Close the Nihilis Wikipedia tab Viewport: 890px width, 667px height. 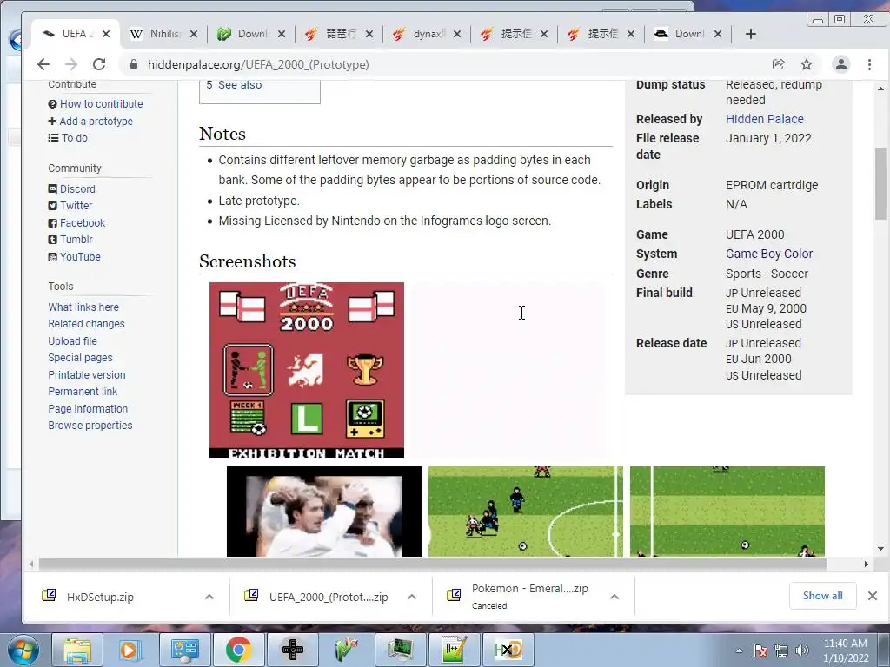(x=194, y=34)
